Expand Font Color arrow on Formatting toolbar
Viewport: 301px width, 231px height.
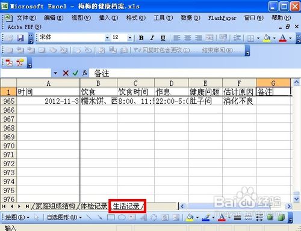click(x=290, y=38)
